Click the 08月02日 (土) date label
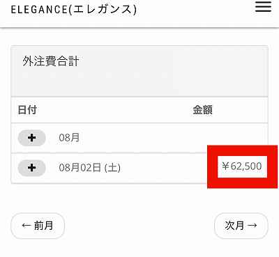Image resolution: width=279 pixels, height=257 pixels. [90, 168]
